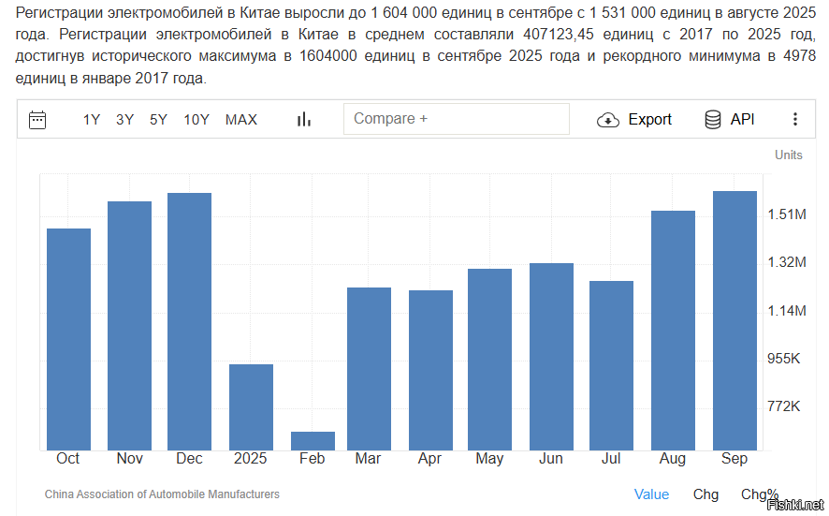
Task: Open the calendar date range picker
Action: point(37,120)
